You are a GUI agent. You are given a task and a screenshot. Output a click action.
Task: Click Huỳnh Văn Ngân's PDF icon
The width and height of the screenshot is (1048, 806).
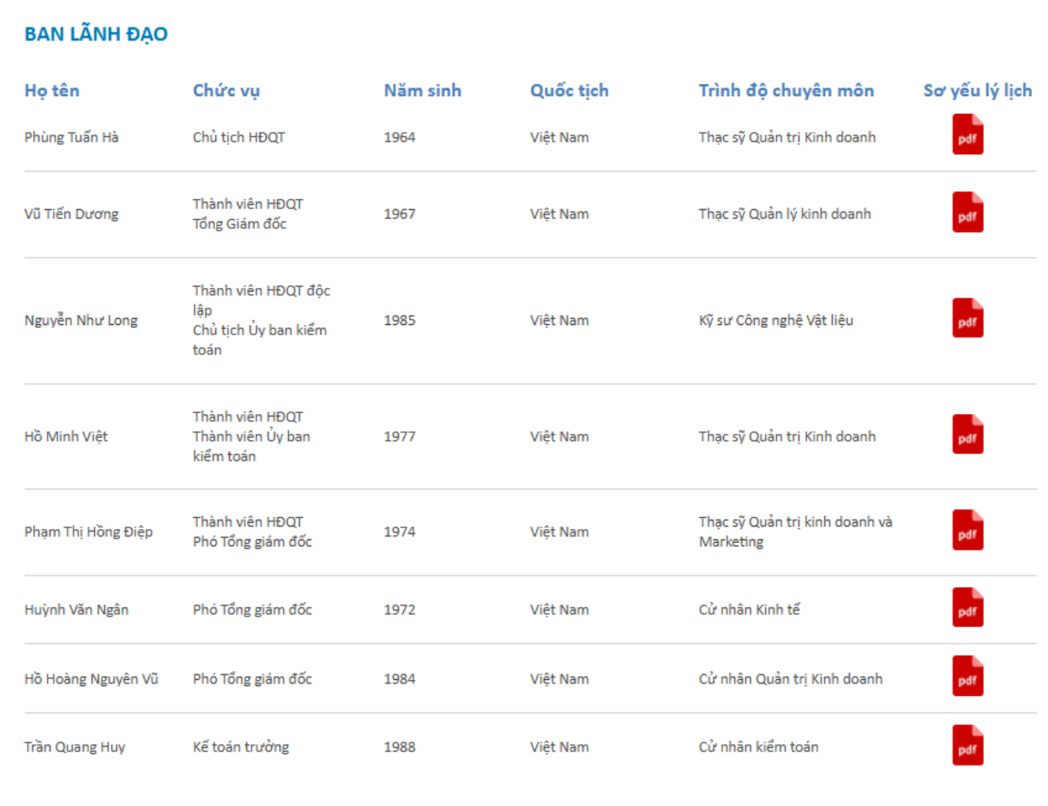click(x=967, y=607)
